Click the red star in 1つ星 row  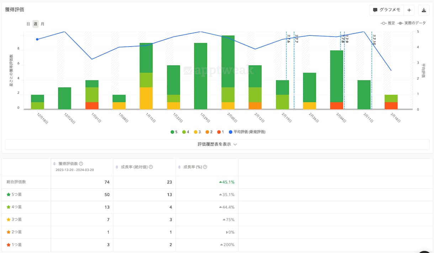tap(9, 245)
